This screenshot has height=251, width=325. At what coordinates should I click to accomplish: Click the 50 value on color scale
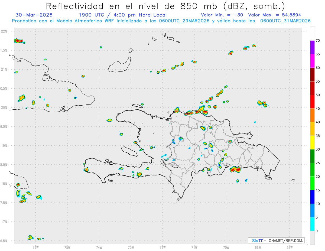(318, 95)
